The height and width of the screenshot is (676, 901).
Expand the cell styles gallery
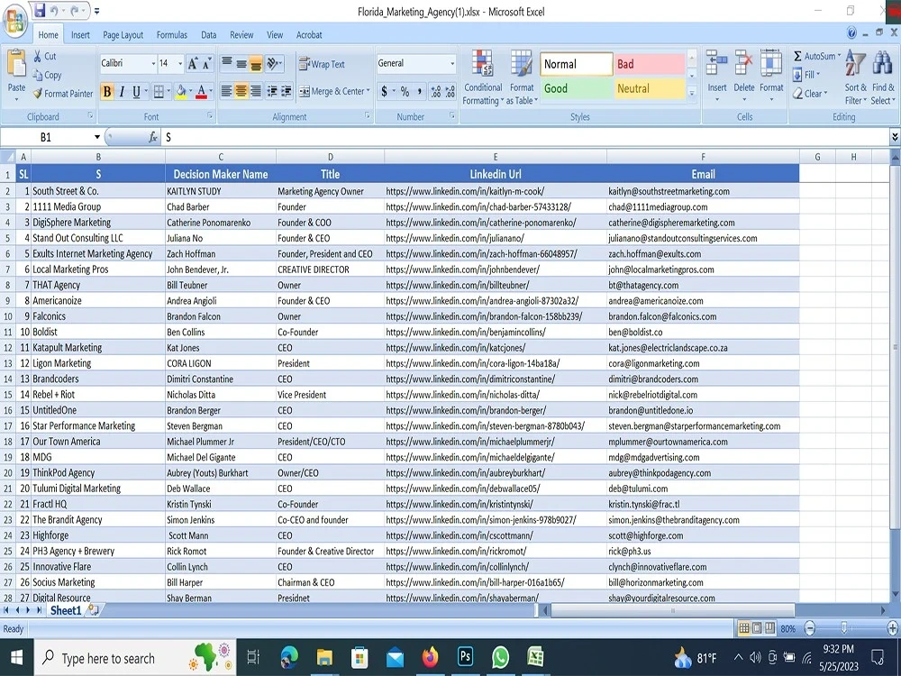[x=692, y=93]
